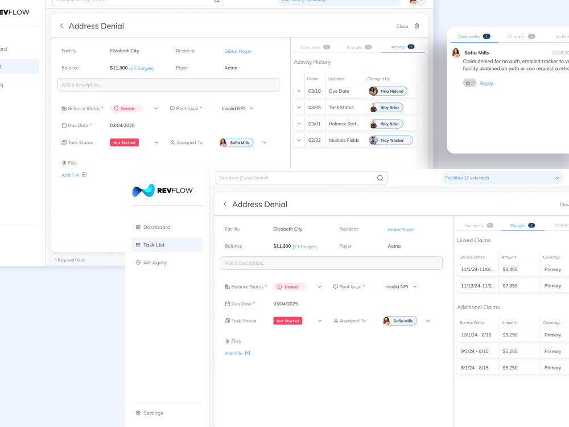Select Charges tab in front panel
Image resolution: width=569 pixels, height=427 pixels.
(522, 225)
